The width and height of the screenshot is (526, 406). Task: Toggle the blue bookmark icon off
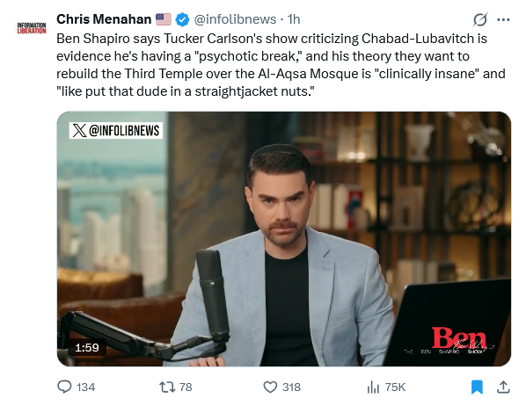click(x=477, y=388)
